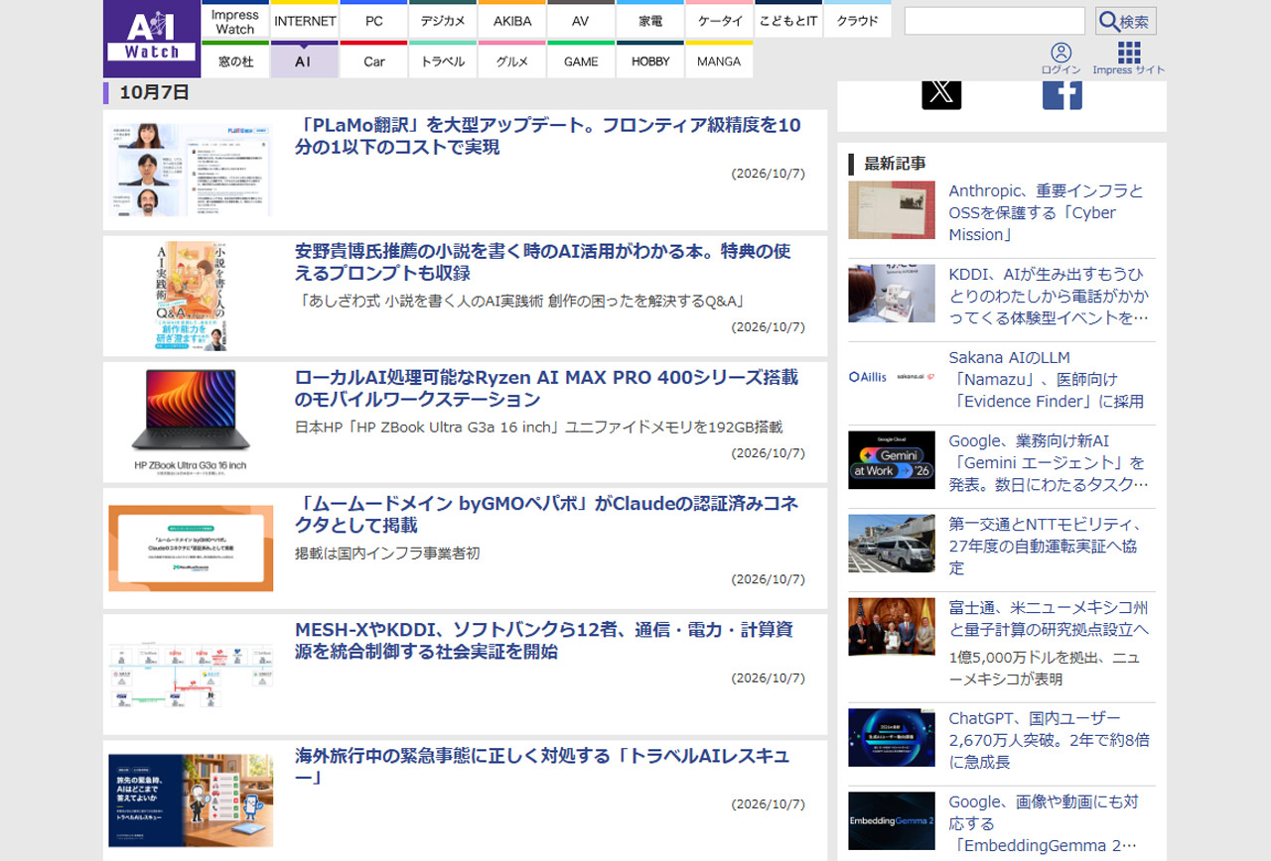Go to Impress Watch tab

235,21
